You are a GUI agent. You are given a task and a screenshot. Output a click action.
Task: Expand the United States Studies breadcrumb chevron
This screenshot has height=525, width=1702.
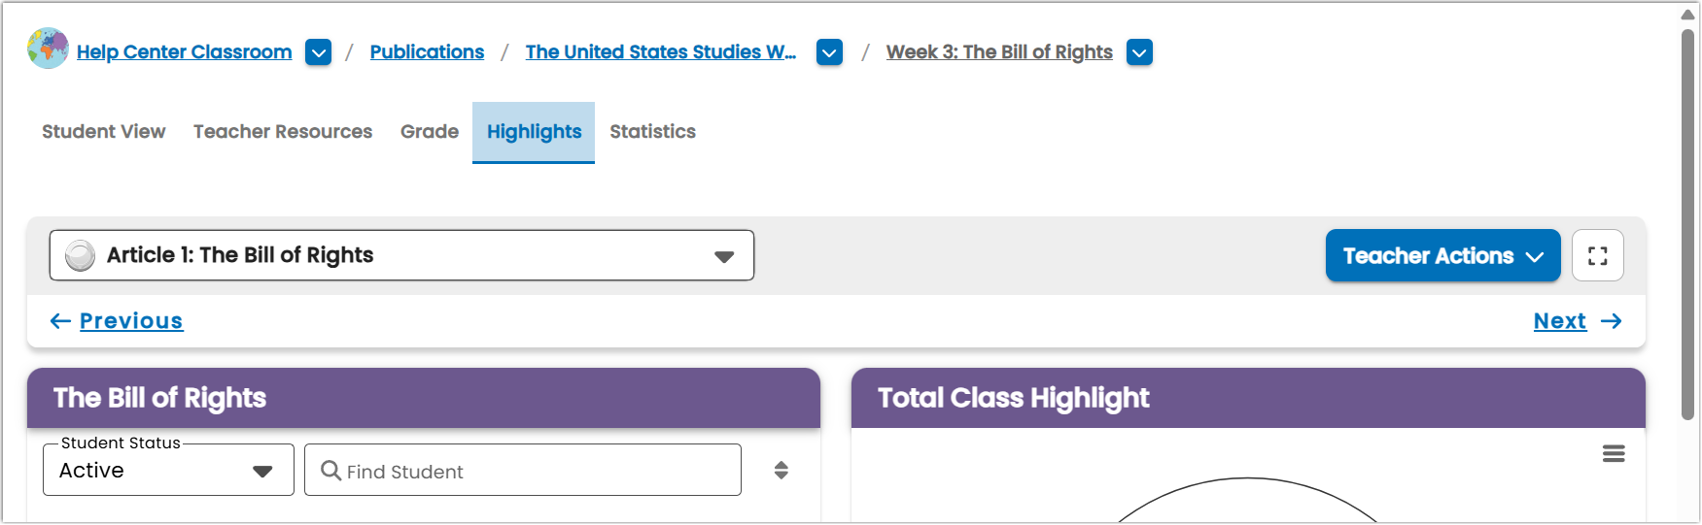click(x=829, y=52)
